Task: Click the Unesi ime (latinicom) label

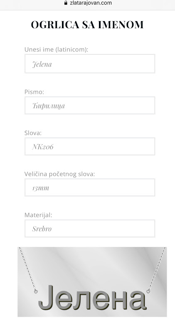Action: coord(56,49)
